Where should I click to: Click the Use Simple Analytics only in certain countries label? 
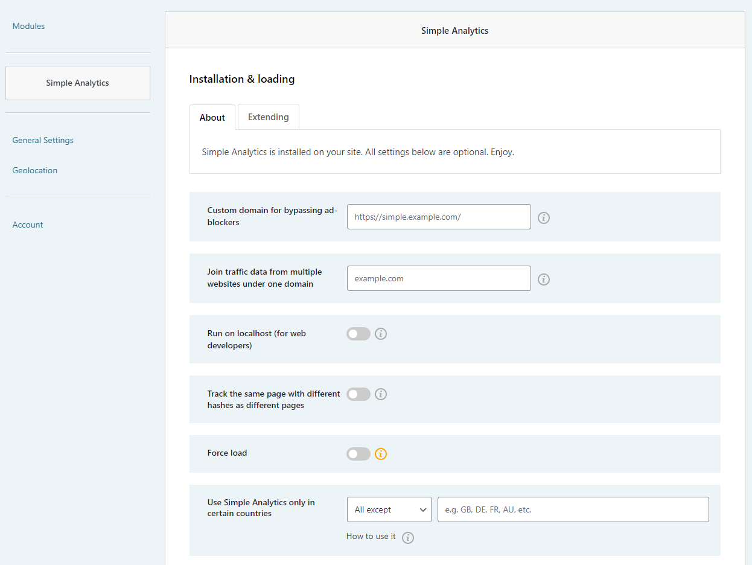pyautogui.click(x=261, y=508)
